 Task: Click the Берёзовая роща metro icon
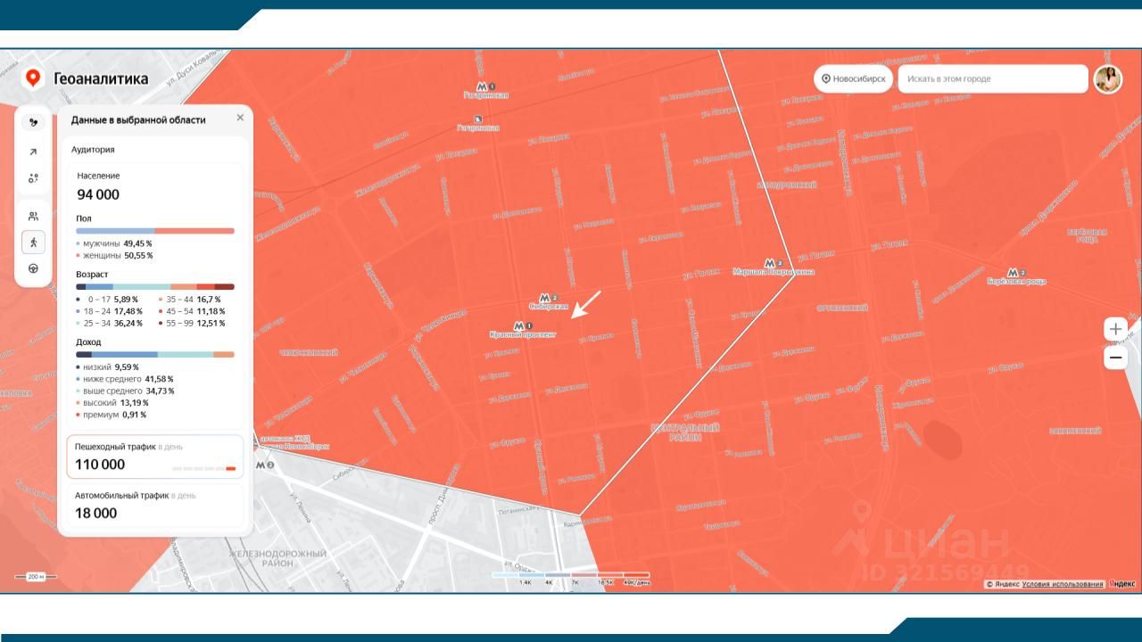coord(1014,272)
